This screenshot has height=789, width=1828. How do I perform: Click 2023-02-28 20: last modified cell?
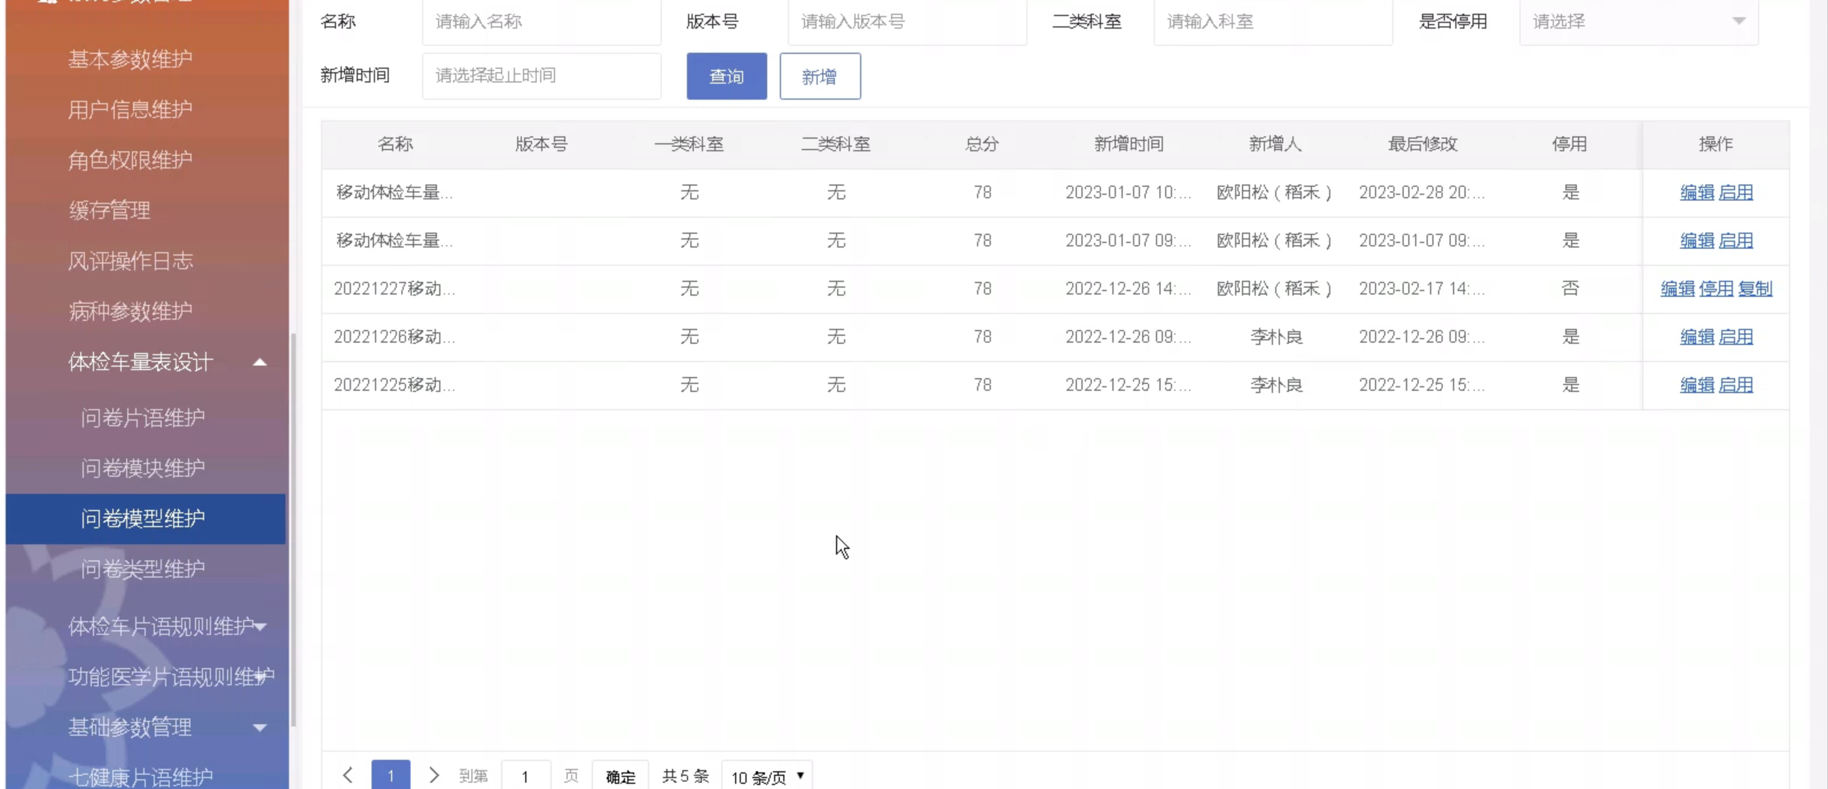point(1422,192)
